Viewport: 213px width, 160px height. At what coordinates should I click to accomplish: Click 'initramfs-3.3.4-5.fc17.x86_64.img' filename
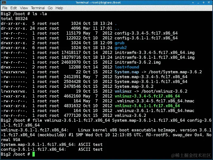point(154,52)
